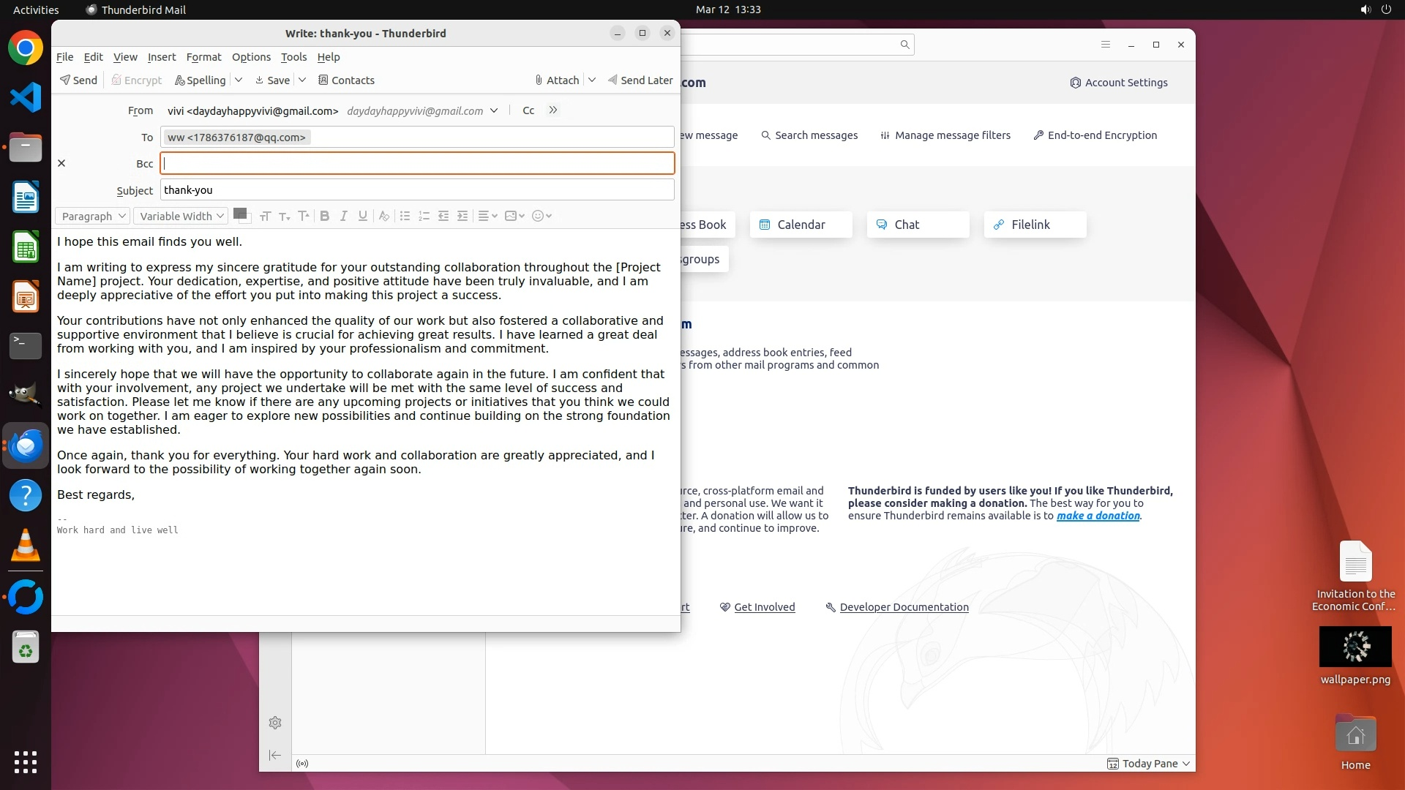The height and width of the screenshot is (790, 1405).
Task: Add a Cc address field
Action: [528, 110]
